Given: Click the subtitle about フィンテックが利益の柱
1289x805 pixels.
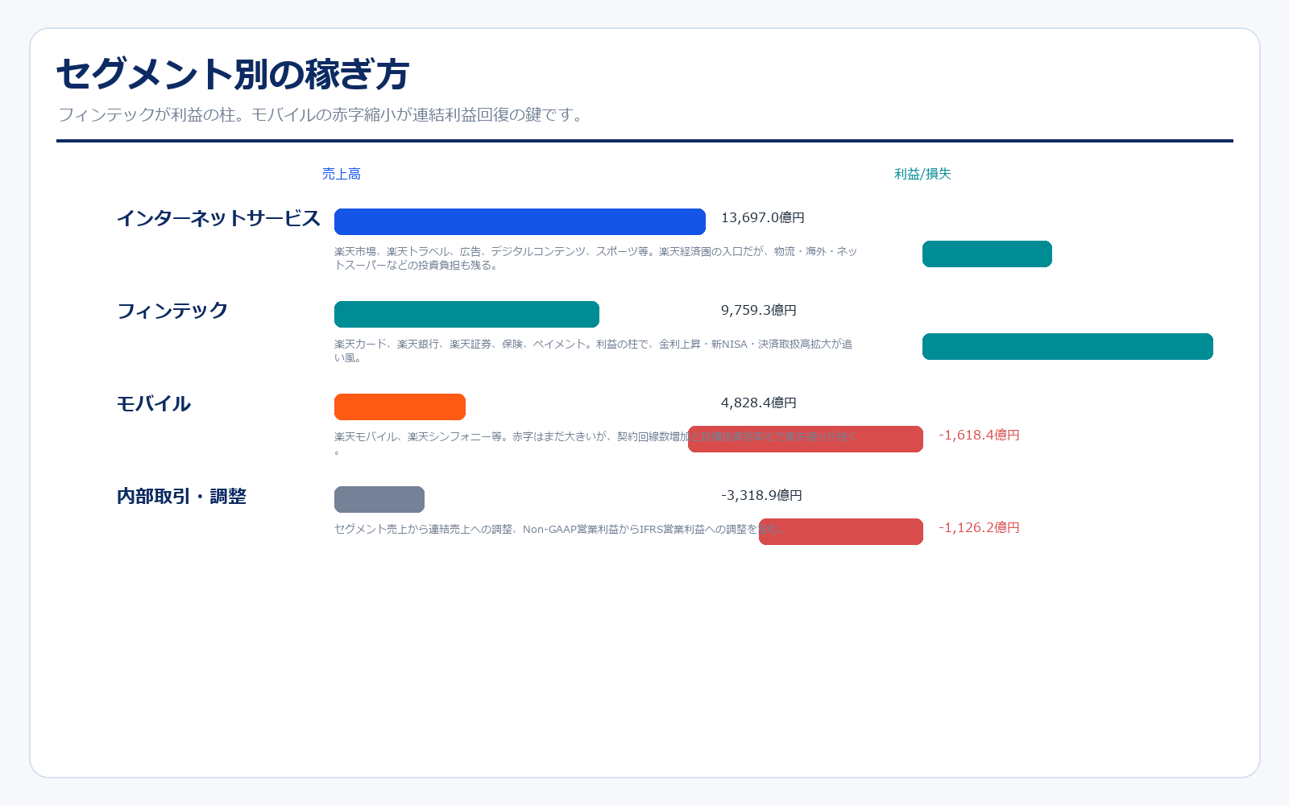Looking at the screenshot, I should tap(321, 114).
